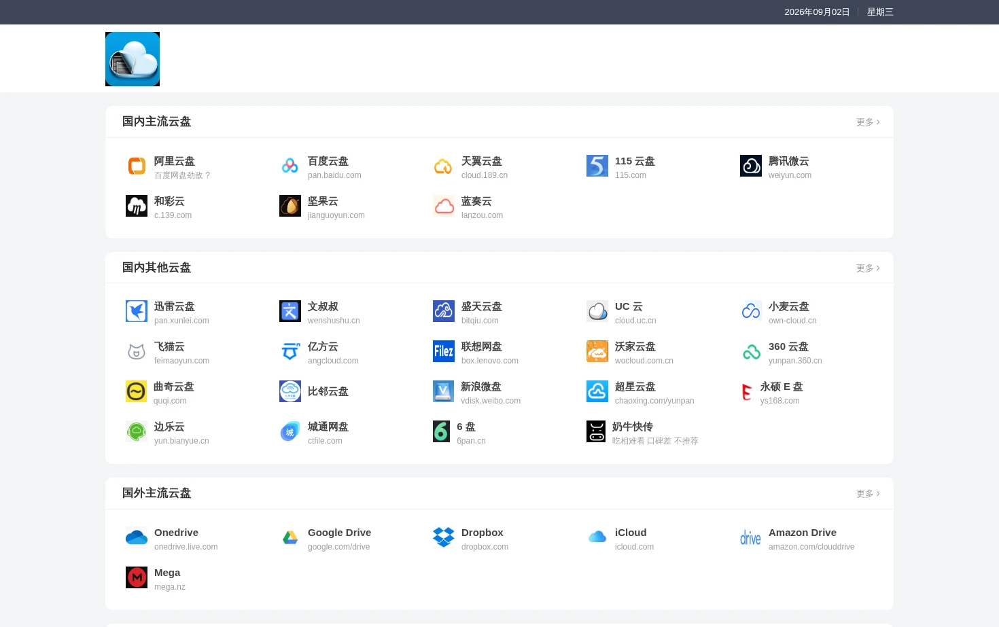Click the 奶牛快传 black icon
This screenshot has width=999, height=627.
(x=596, y=431)
